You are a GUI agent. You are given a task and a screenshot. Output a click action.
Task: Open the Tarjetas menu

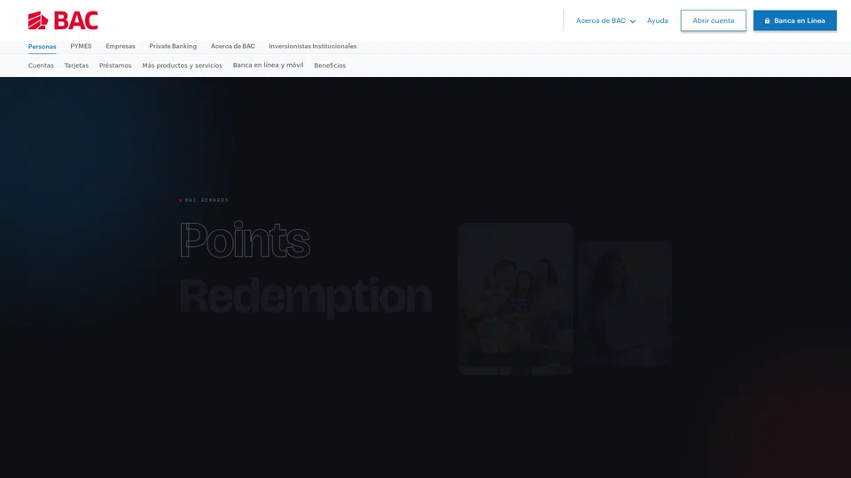[x=76, y=66]
